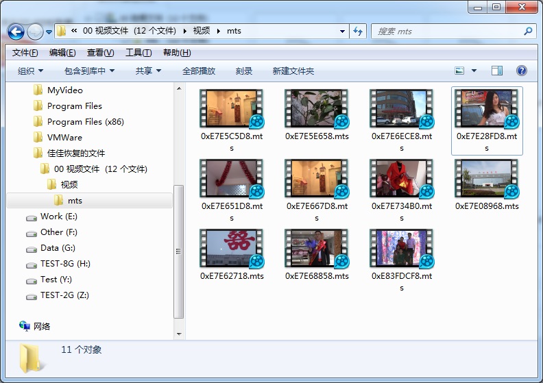Click the refresh button beside address bar

pos(358,31)
